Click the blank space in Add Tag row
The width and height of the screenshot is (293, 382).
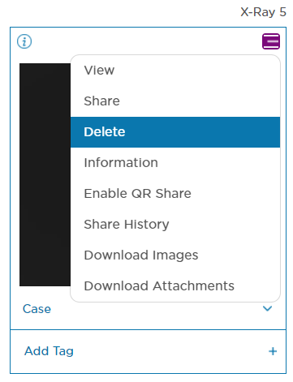pyautogui.click(x=170, y=351)
